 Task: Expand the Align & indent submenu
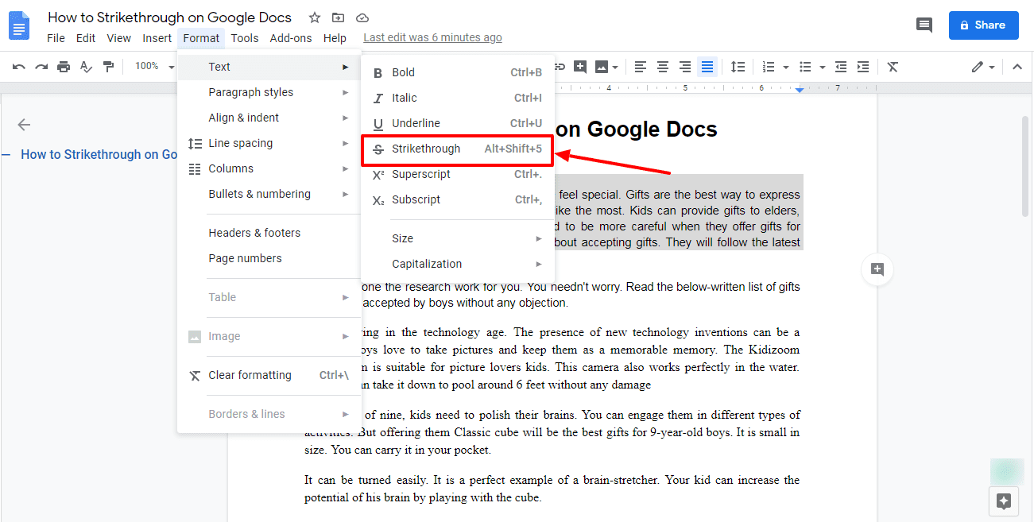pyautogui.click(x=269, y=118)
